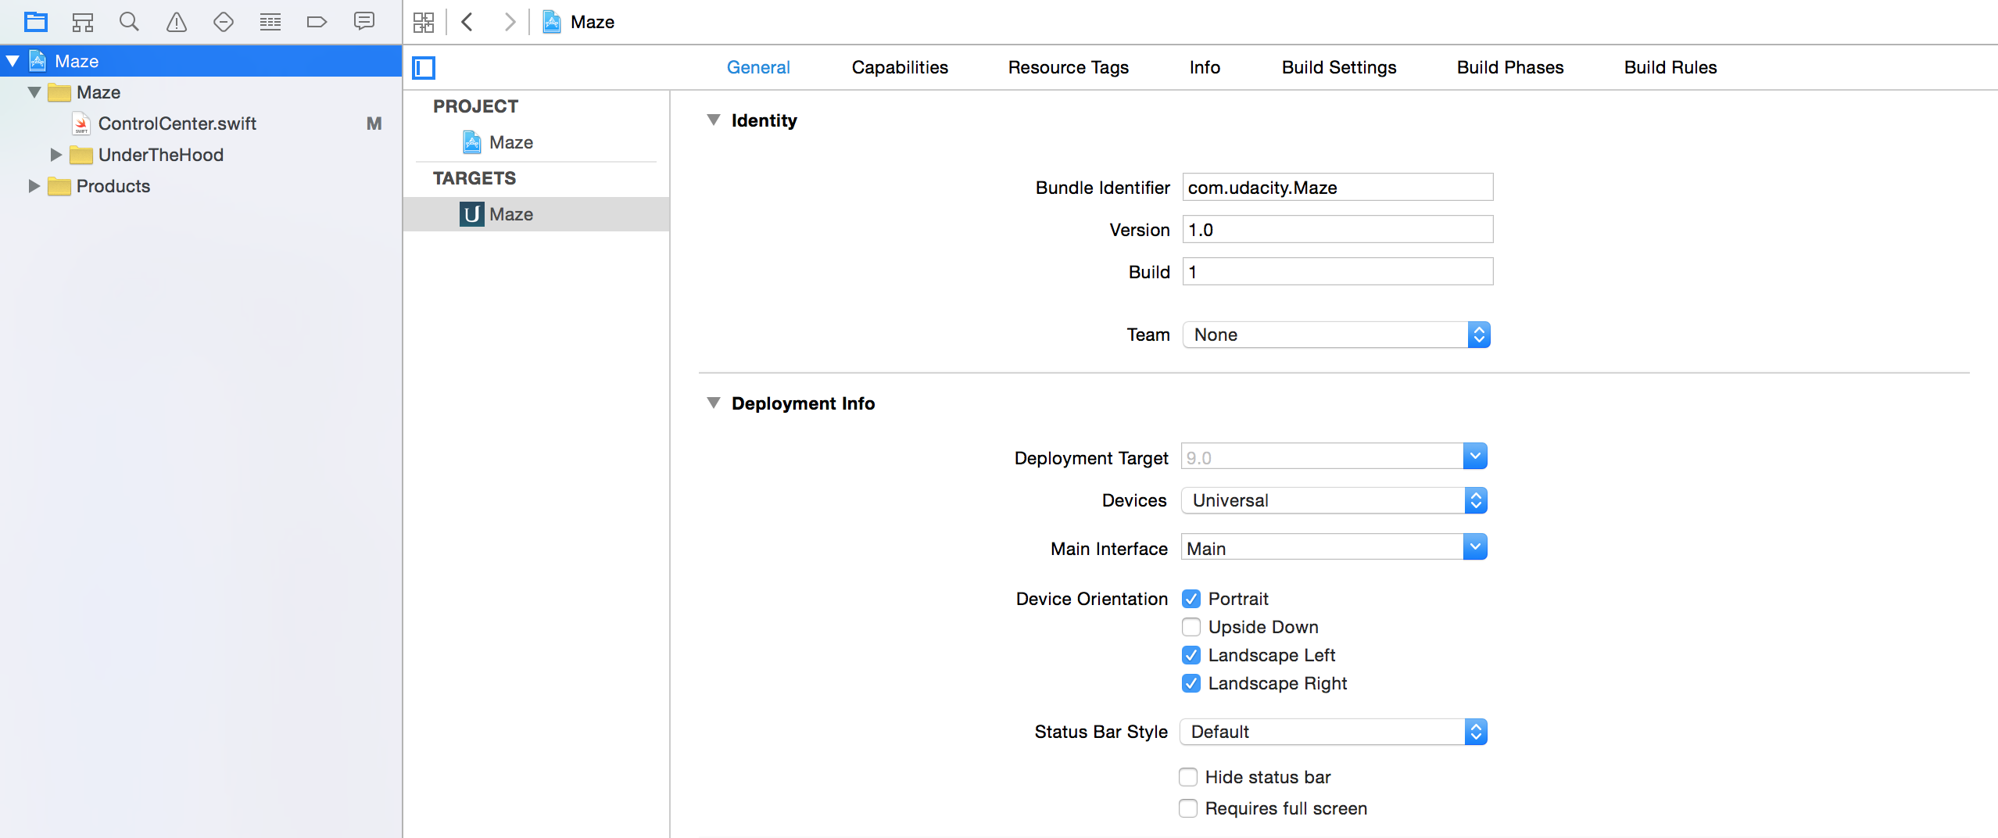
Task: Open the Team dropdown
Action: (1336, 335)
